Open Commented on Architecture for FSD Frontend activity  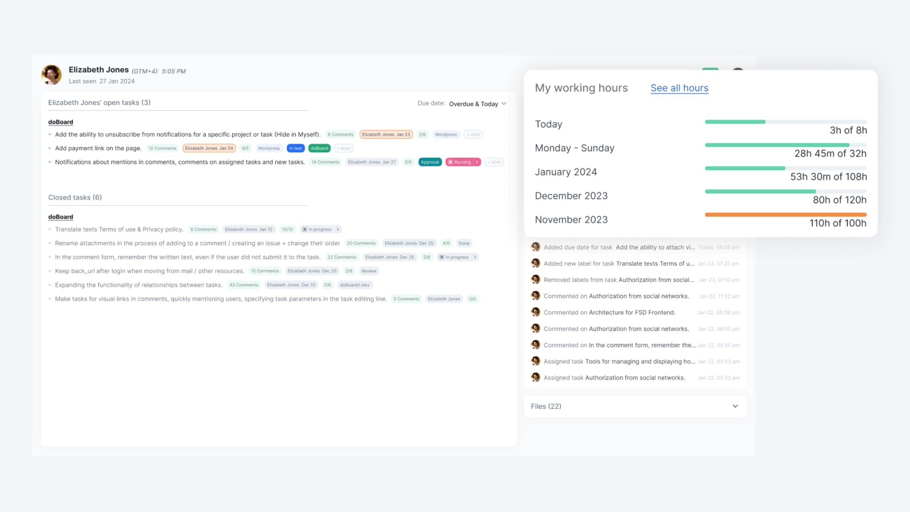(x=632, y=312)
